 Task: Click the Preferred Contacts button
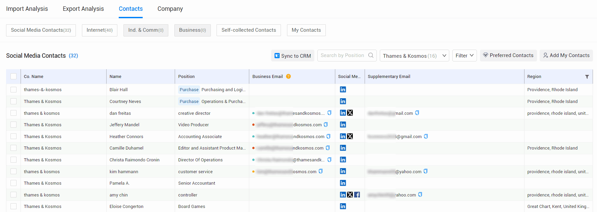pos(508,55)
